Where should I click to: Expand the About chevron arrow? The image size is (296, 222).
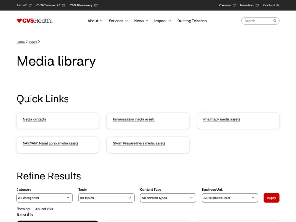[101, 21]
